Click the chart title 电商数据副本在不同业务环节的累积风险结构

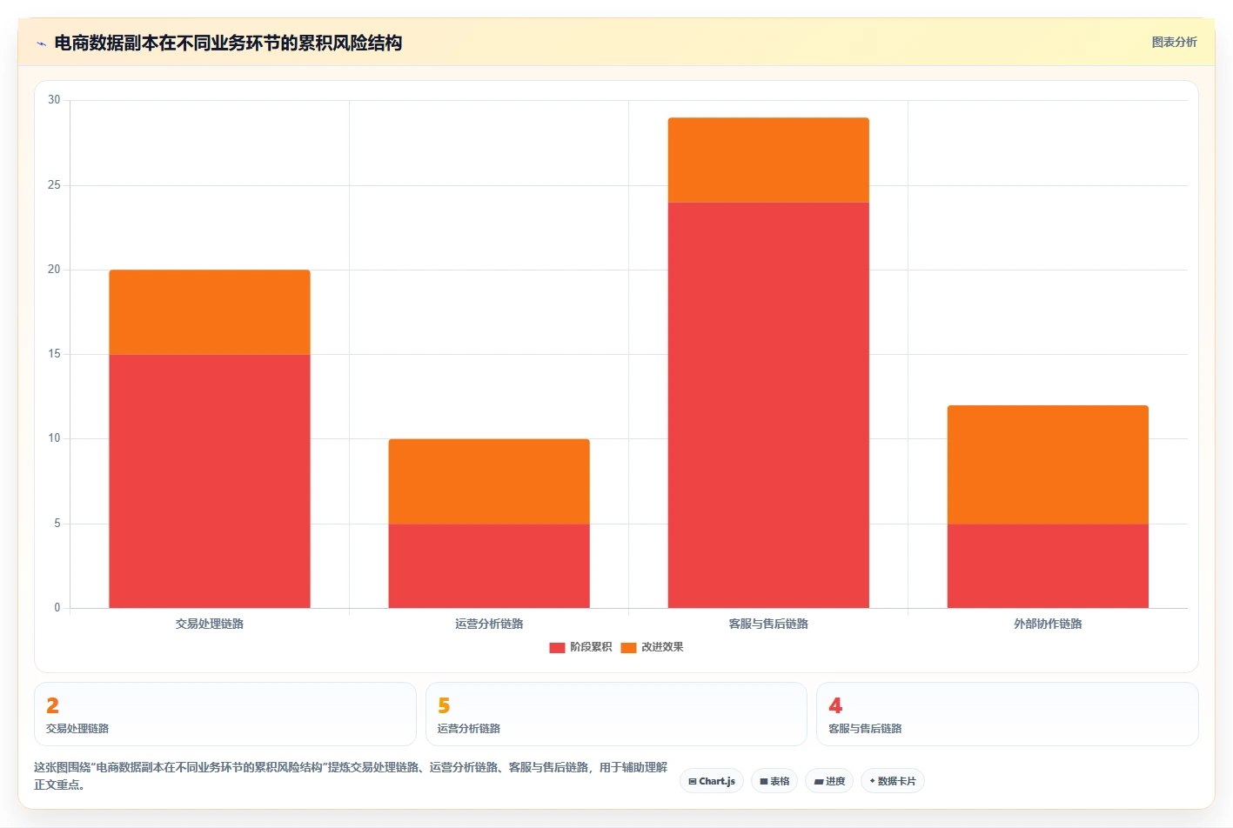click(228, 43)
